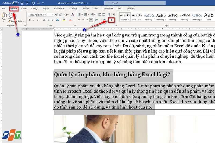Open the Help tab
The width and height of the screenshot is (215, 143).
pyautogui.click(x=120, y=8)
